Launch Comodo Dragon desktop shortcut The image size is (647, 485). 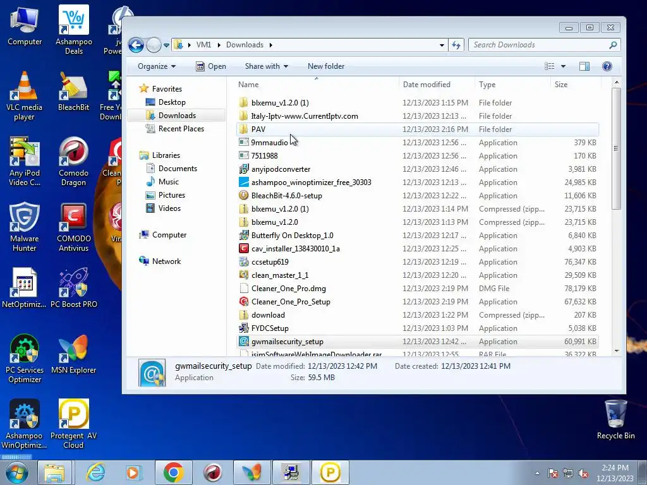[x=73, y=162]
